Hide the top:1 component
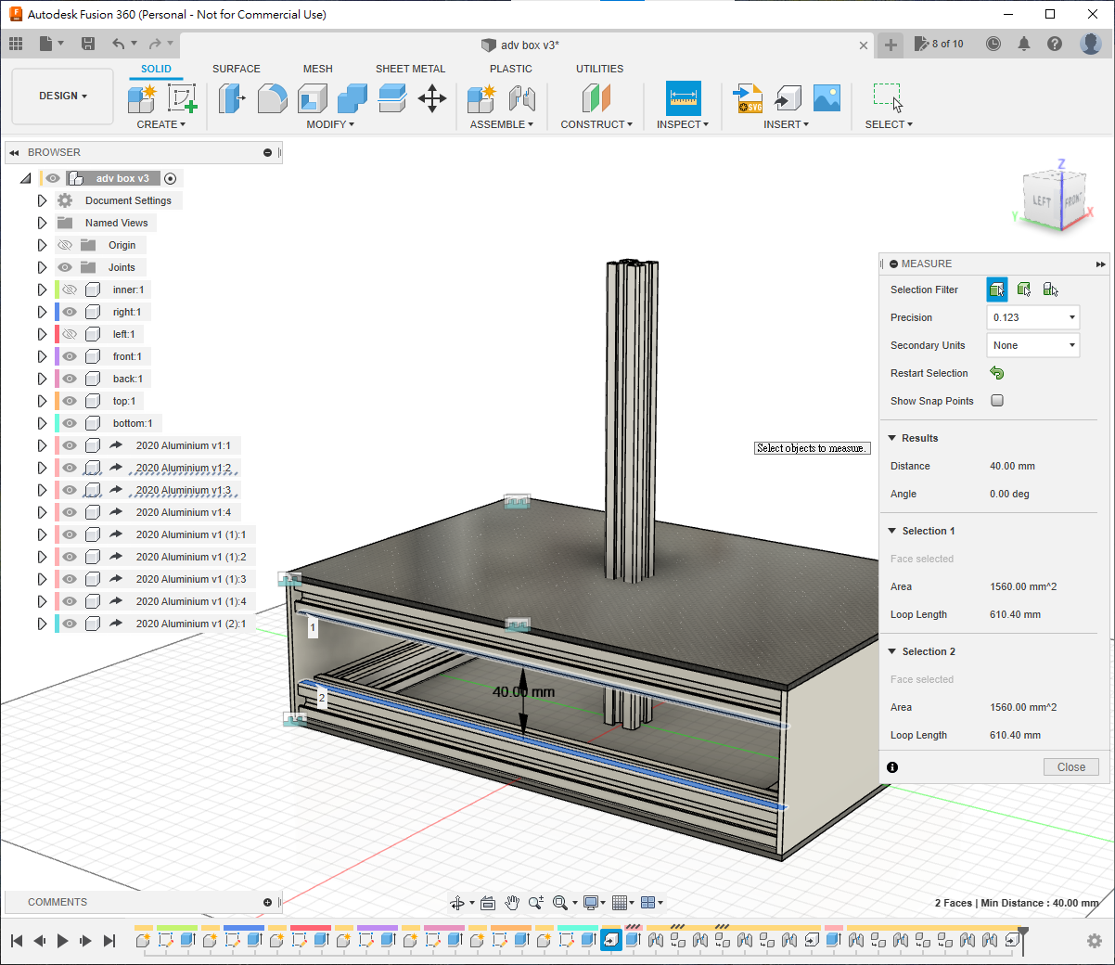 coord(70,401)
